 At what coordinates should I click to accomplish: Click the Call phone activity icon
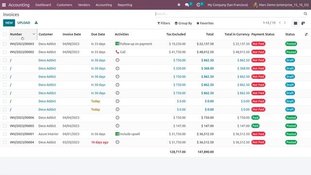[x=117, y=52]
